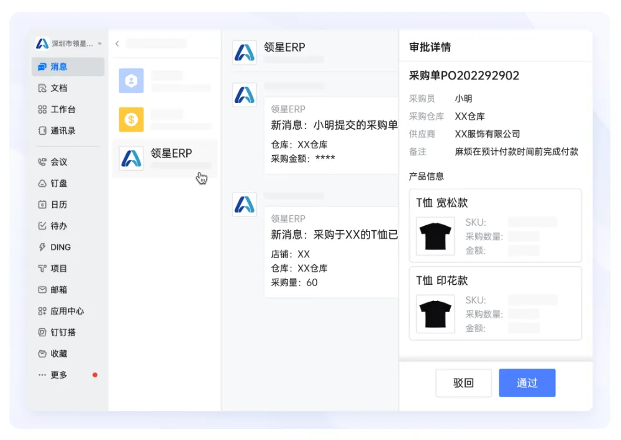Viewport: 621px width, 440px height.
Task: Click the red notification dot beside 更多
Action: pyautogui.click(x=95, y=375)
